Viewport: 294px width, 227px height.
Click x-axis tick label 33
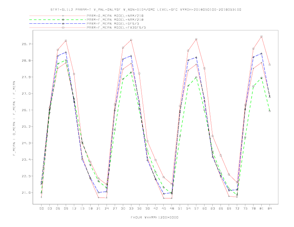(x=131, y=208)
